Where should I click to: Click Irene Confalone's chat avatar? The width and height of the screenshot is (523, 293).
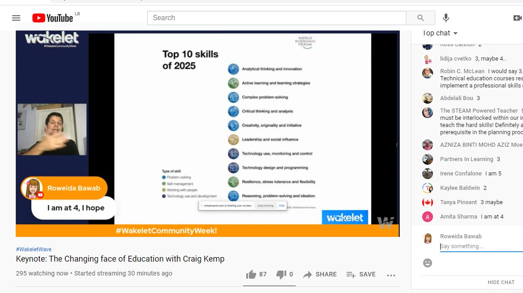coord(428,174)
